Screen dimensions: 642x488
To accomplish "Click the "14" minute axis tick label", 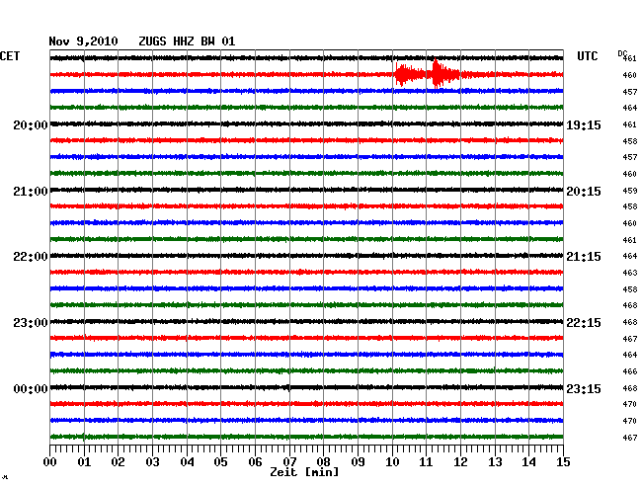I will tap(529, 462).
